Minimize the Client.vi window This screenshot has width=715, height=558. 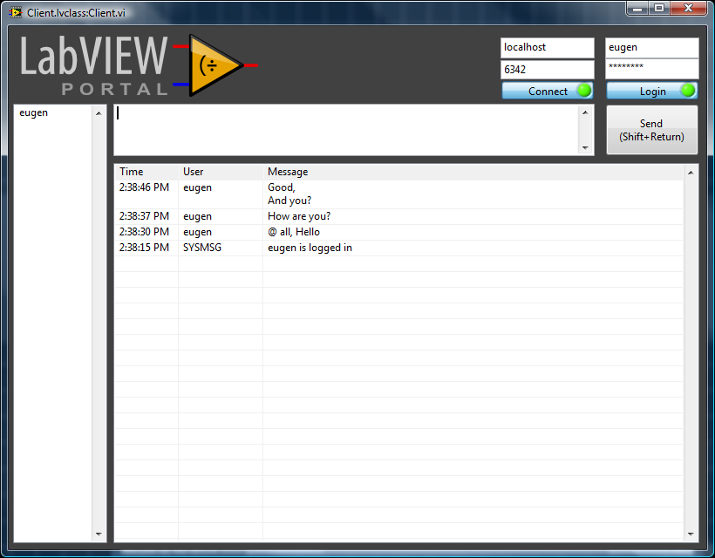coord(637,8)
